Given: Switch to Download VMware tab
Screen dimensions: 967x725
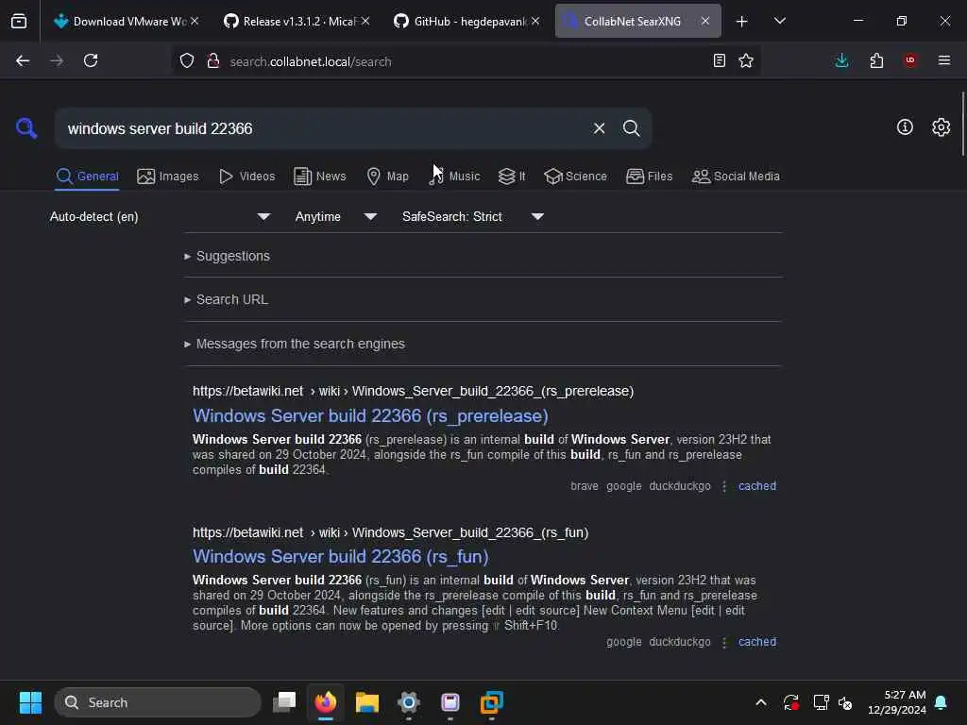Looking at the screenshot, I should point(127,21).
